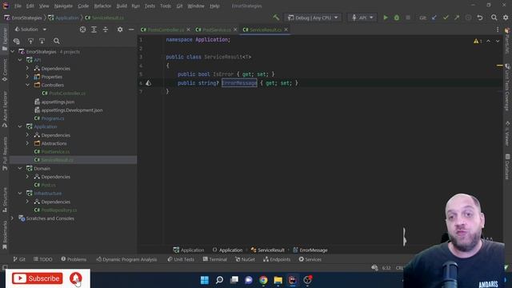Click the Rollback undo icon

(480, 18)
